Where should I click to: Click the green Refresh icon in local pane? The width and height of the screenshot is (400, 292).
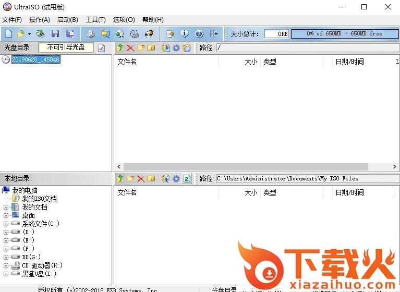tap(187, 178)
